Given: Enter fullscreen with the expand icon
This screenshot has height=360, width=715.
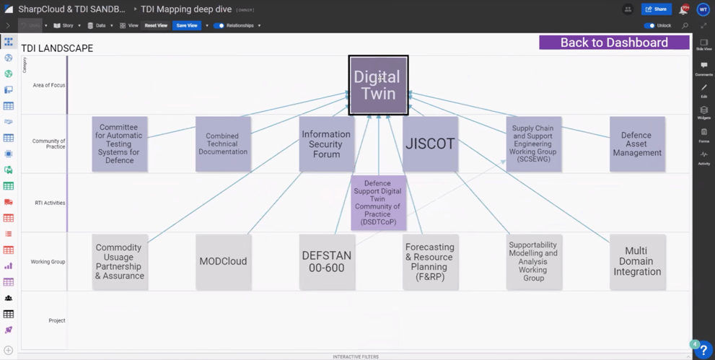Looking at the screenshot, I should tap(703, 26).
